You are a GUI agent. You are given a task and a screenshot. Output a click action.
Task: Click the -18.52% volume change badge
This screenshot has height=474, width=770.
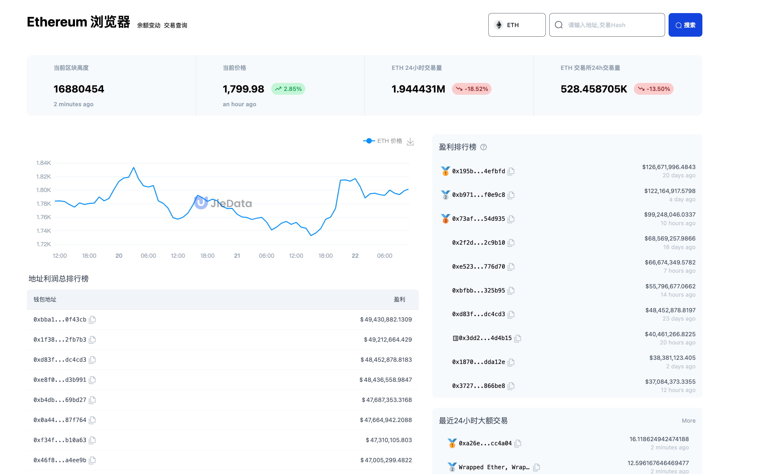coord(471,89)
